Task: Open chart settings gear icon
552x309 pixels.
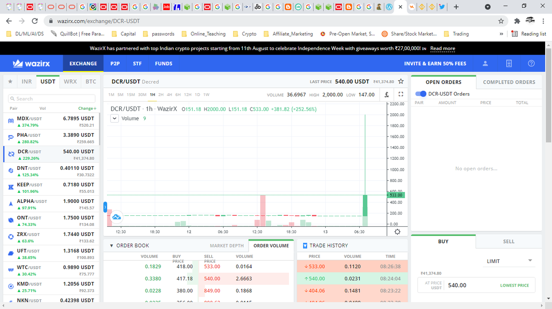Action: click(x=397, y=231)
